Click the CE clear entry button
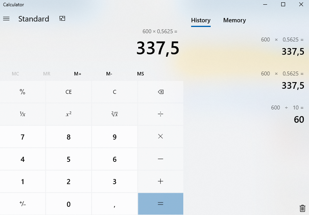This screenshot has width=309, height=215. [x=69, y=92]
